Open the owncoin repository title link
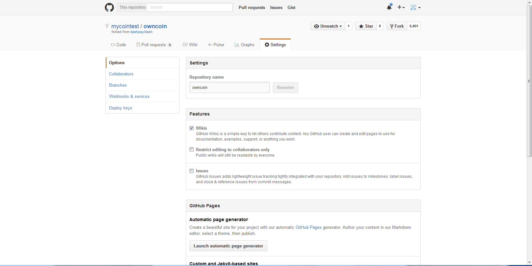Viewport: 532px width, 266px height. pos(155,26)
